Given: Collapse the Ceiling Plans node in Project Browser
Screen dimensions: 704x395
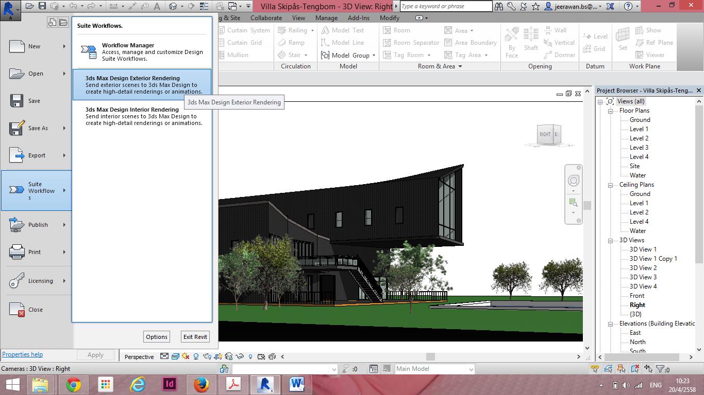Looking at the screenshot, I should click(611, 185).
